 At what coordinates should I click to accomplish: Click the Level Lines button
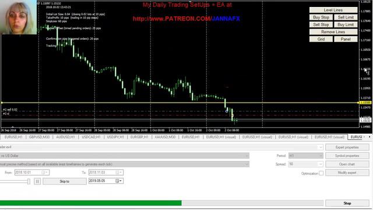click(333, 10)
